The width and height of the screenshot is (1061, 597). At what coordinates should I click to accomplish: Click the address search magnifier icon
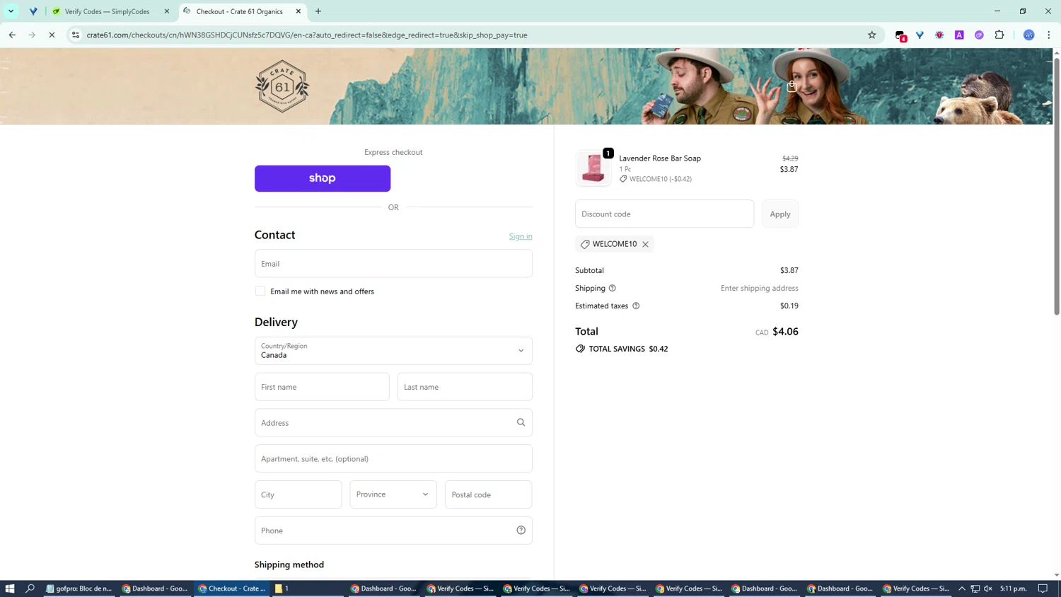click(x=521, y=422)
